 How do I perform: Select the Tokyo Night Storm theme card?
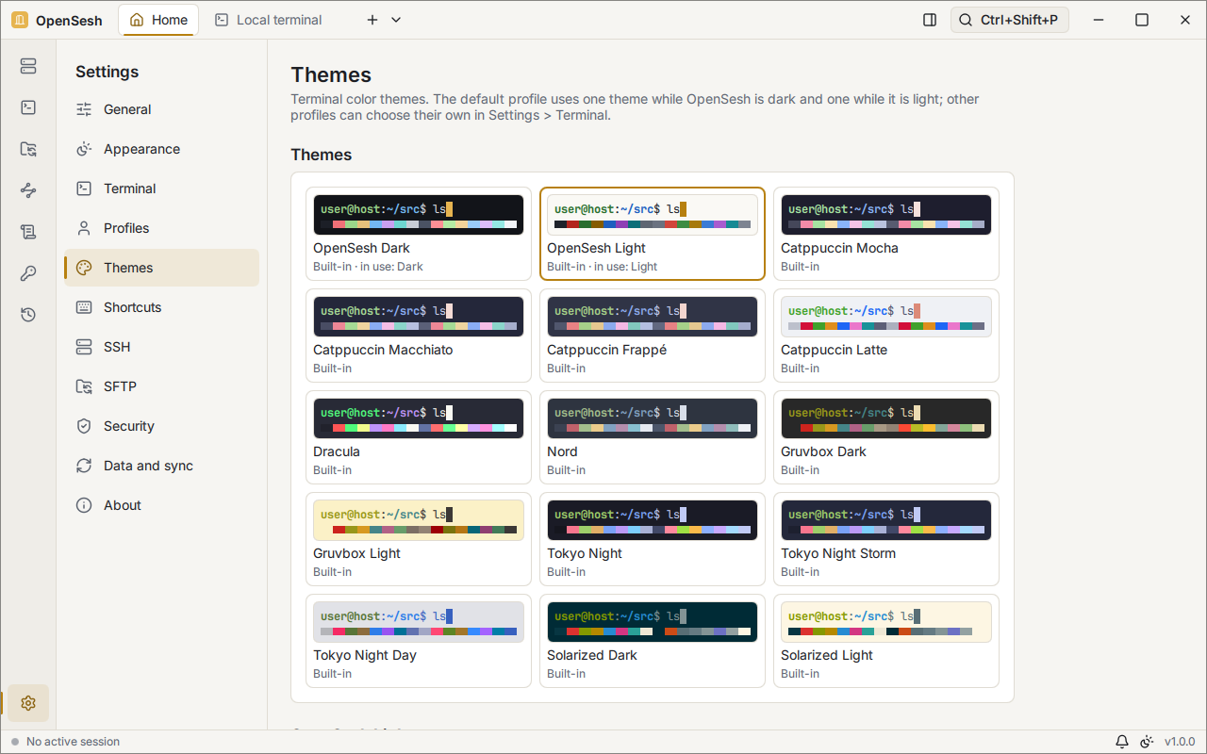886,539
